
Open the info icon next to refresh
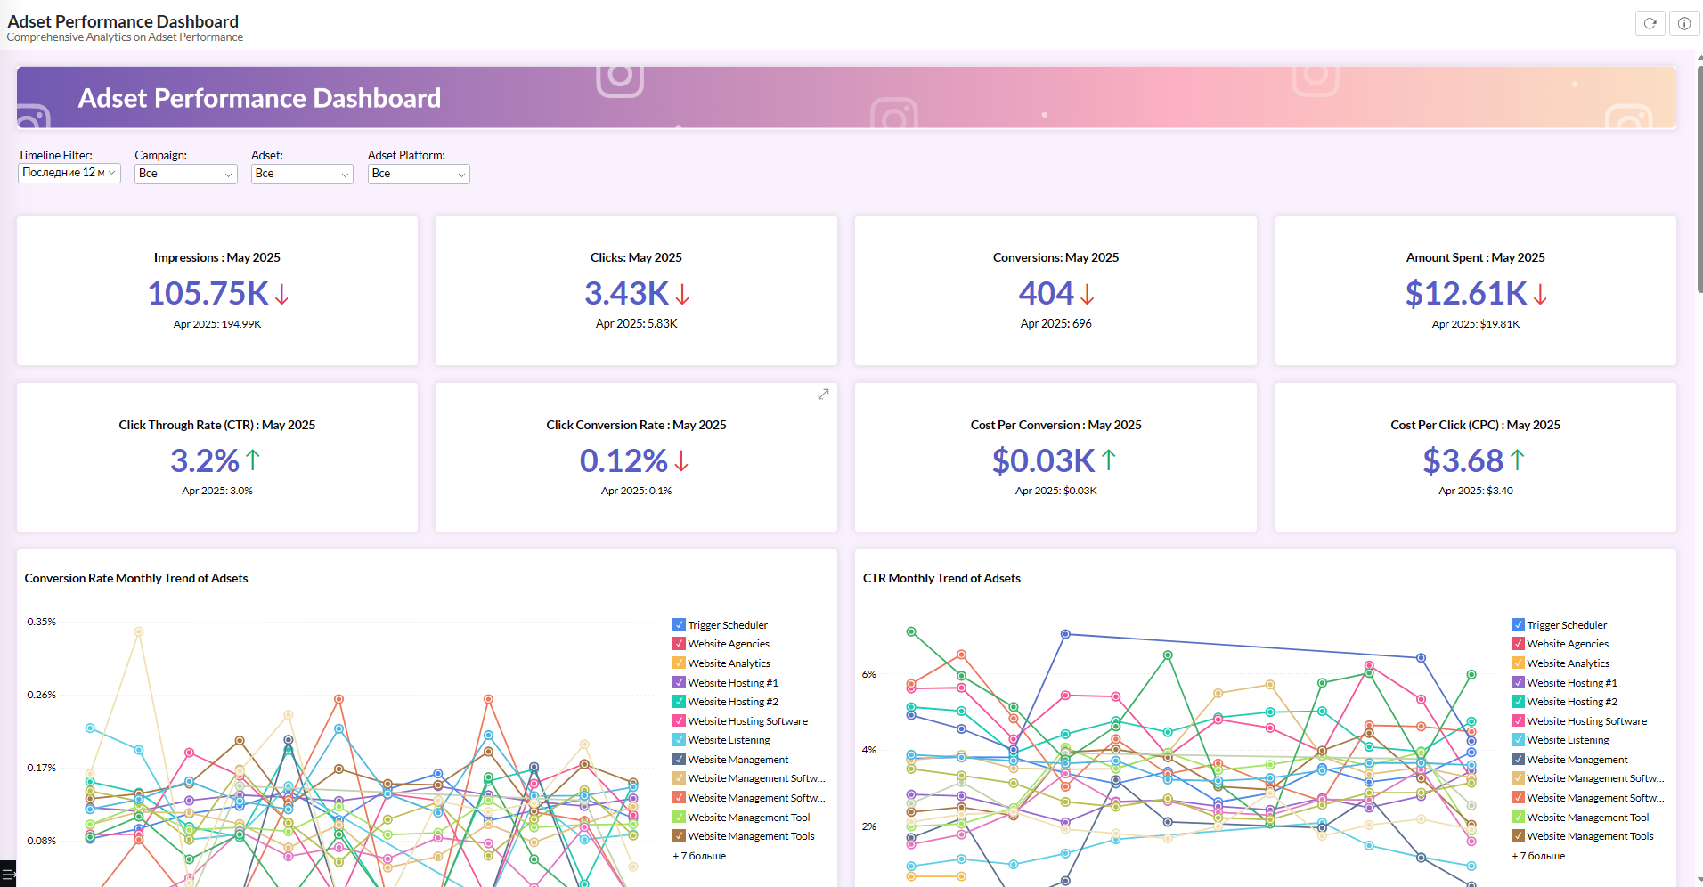point(1683,24)
